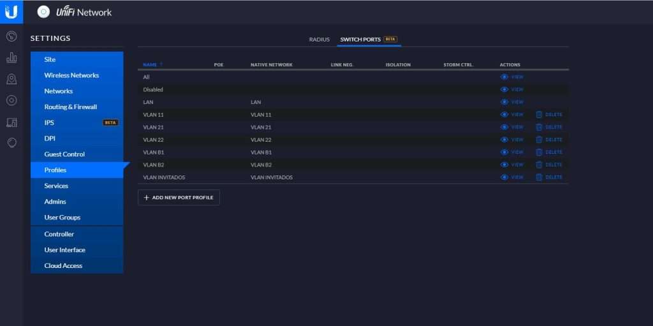Click the Ubiquiti logo in top-left corner
Screen dimensions: 653x326
11,11
